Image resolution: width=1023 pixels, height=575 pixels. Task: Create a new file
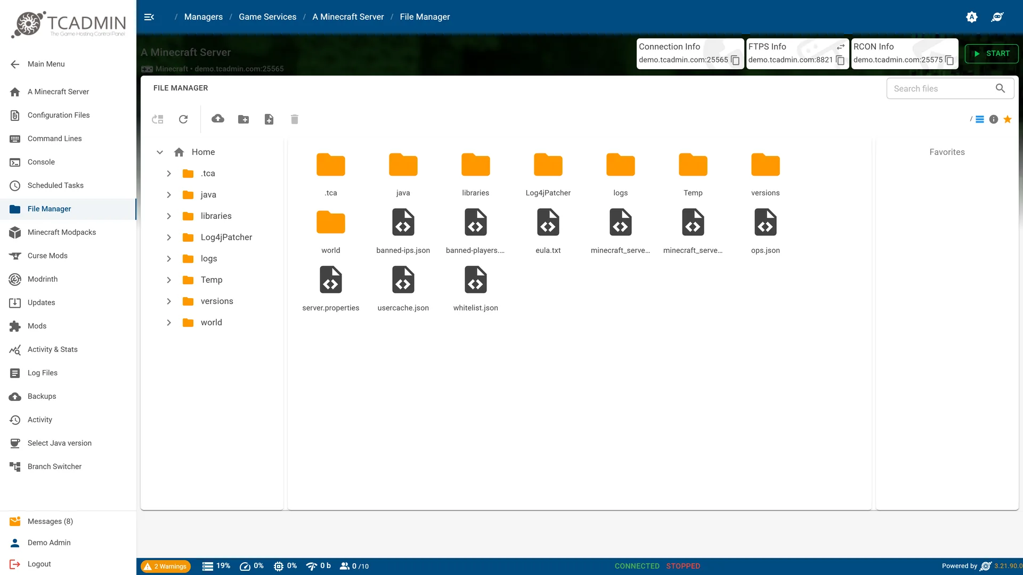[x=269, y=119]
